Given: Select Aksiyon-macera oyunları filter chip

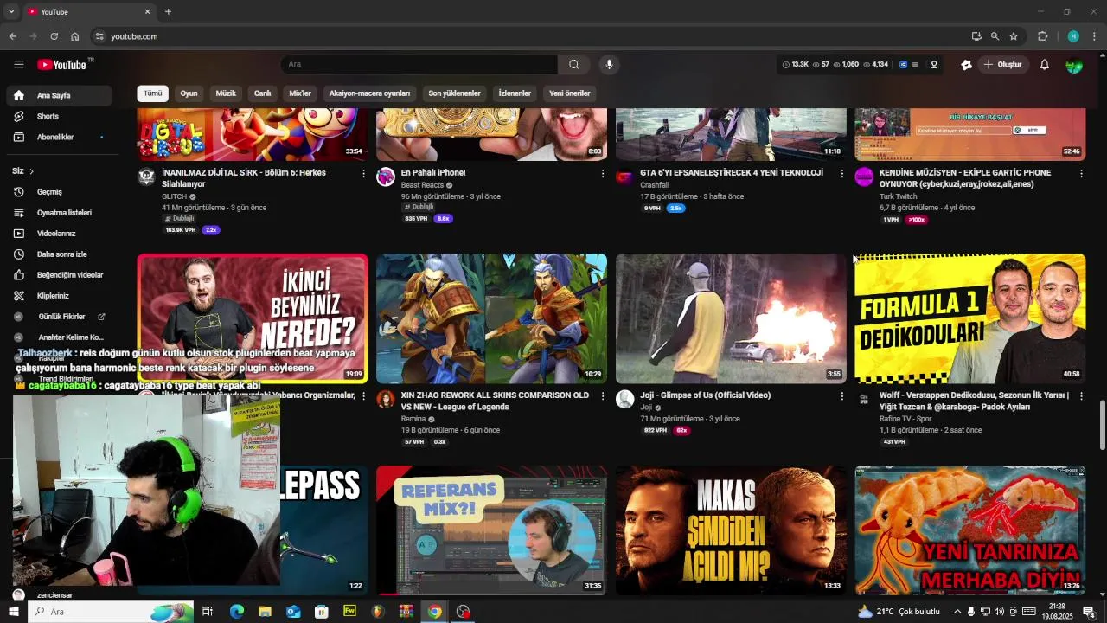Looking at the screenshot, I should (x=369, y=93).
